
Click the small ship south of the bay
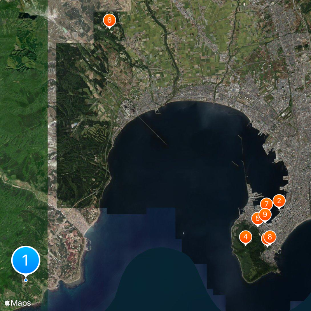pos(183,233)
